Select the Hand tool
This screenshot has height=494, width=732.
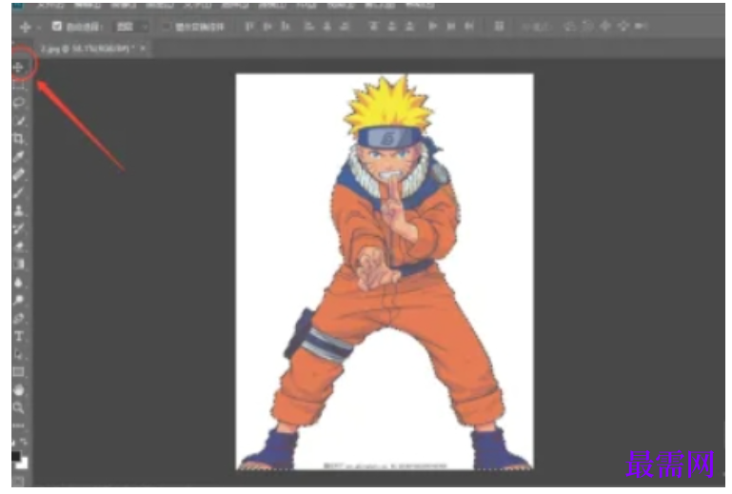click(18, 390)
